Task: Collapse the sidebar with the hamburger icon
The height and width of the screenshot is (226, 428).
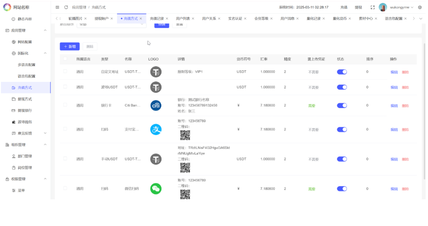Action: point(58,7)
